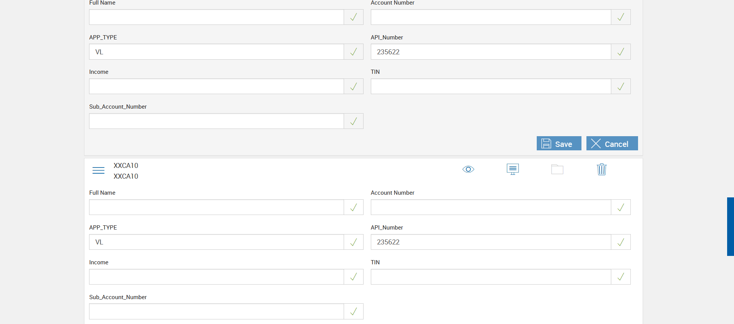Image resolution: width=734 pixels, height=324 pixels.
Task: Select the Income input under XXCA10
Action: (x=216, y=277)
